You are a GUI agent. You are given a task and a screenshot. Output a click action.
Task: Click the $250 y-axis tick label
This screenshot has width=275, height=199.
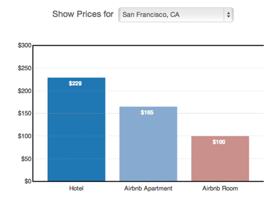(x=24, y=68)
